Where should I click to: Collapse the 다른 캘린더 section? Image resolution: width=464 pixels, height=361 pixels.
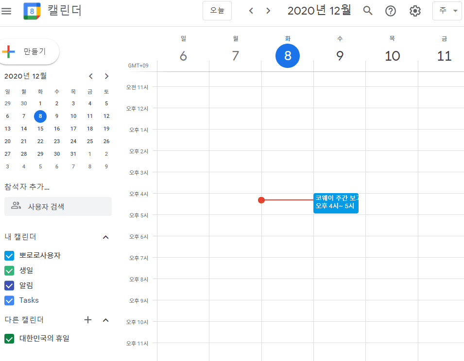click(105, 320)
